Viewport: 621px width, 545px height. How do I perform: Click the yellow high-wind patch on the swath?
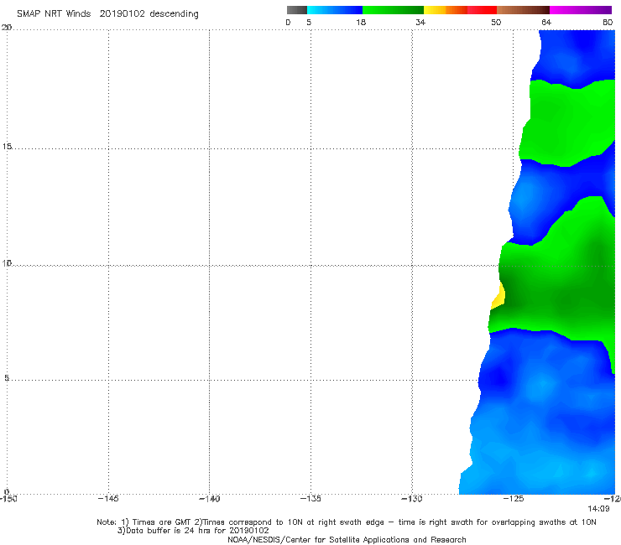[x=499, y=298]
